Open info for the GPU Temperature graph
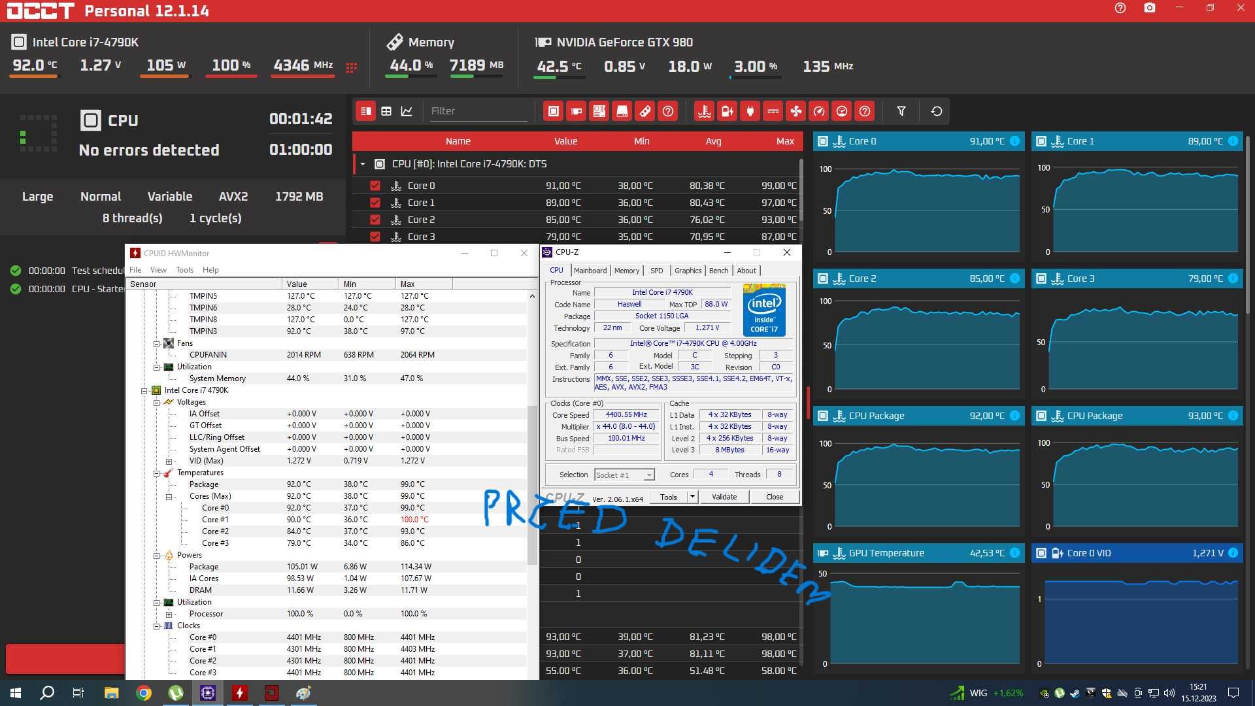This screenshot has width=1255, height=706. tap(1014, 553)
